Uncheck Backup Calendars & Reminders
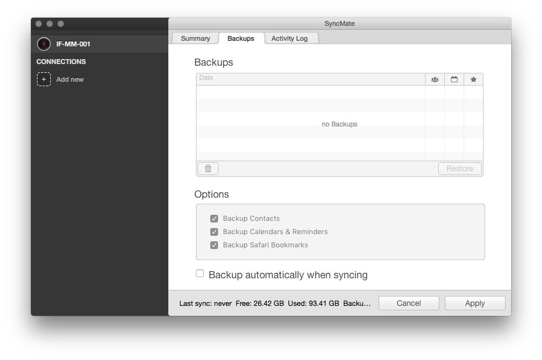Image resolution: width=542 pixels, height=360 pixels. pyautogui.click(x=214, y=231)
